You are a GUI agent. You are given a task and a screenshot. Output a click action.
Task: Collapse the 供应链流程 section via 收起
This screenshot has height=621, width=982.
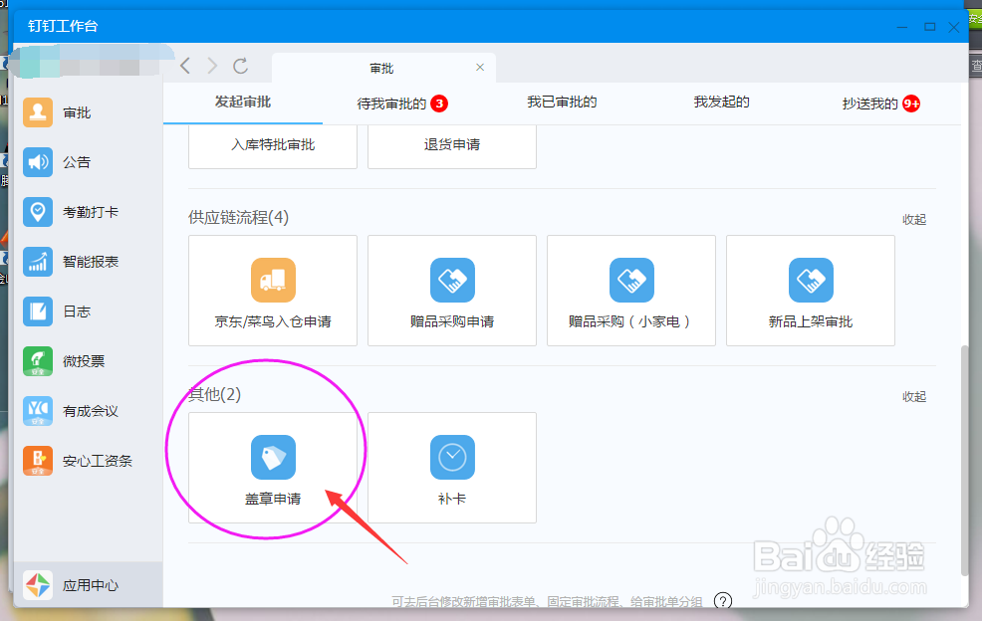913,219
